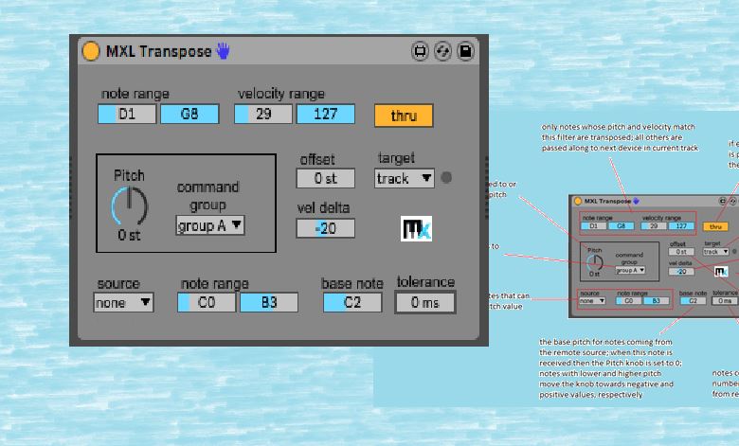Click the base note C2 box
739x446 pixels.
(352, 303)
